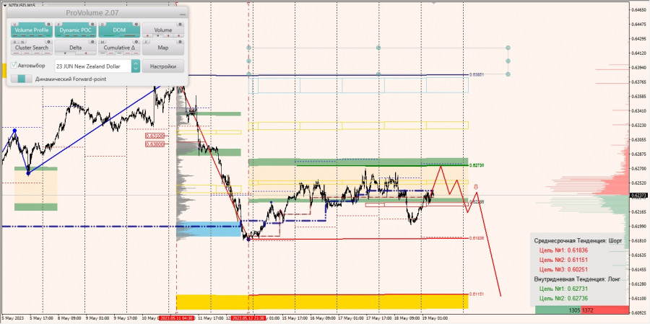Screen dimensions: 650x324
Task: Select the 2023.05.12 21:30 red date marker
Action: [x=248, y=318]
